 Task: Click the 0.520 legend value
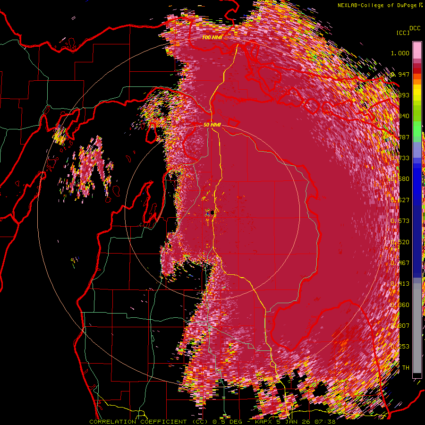[400, 242]
